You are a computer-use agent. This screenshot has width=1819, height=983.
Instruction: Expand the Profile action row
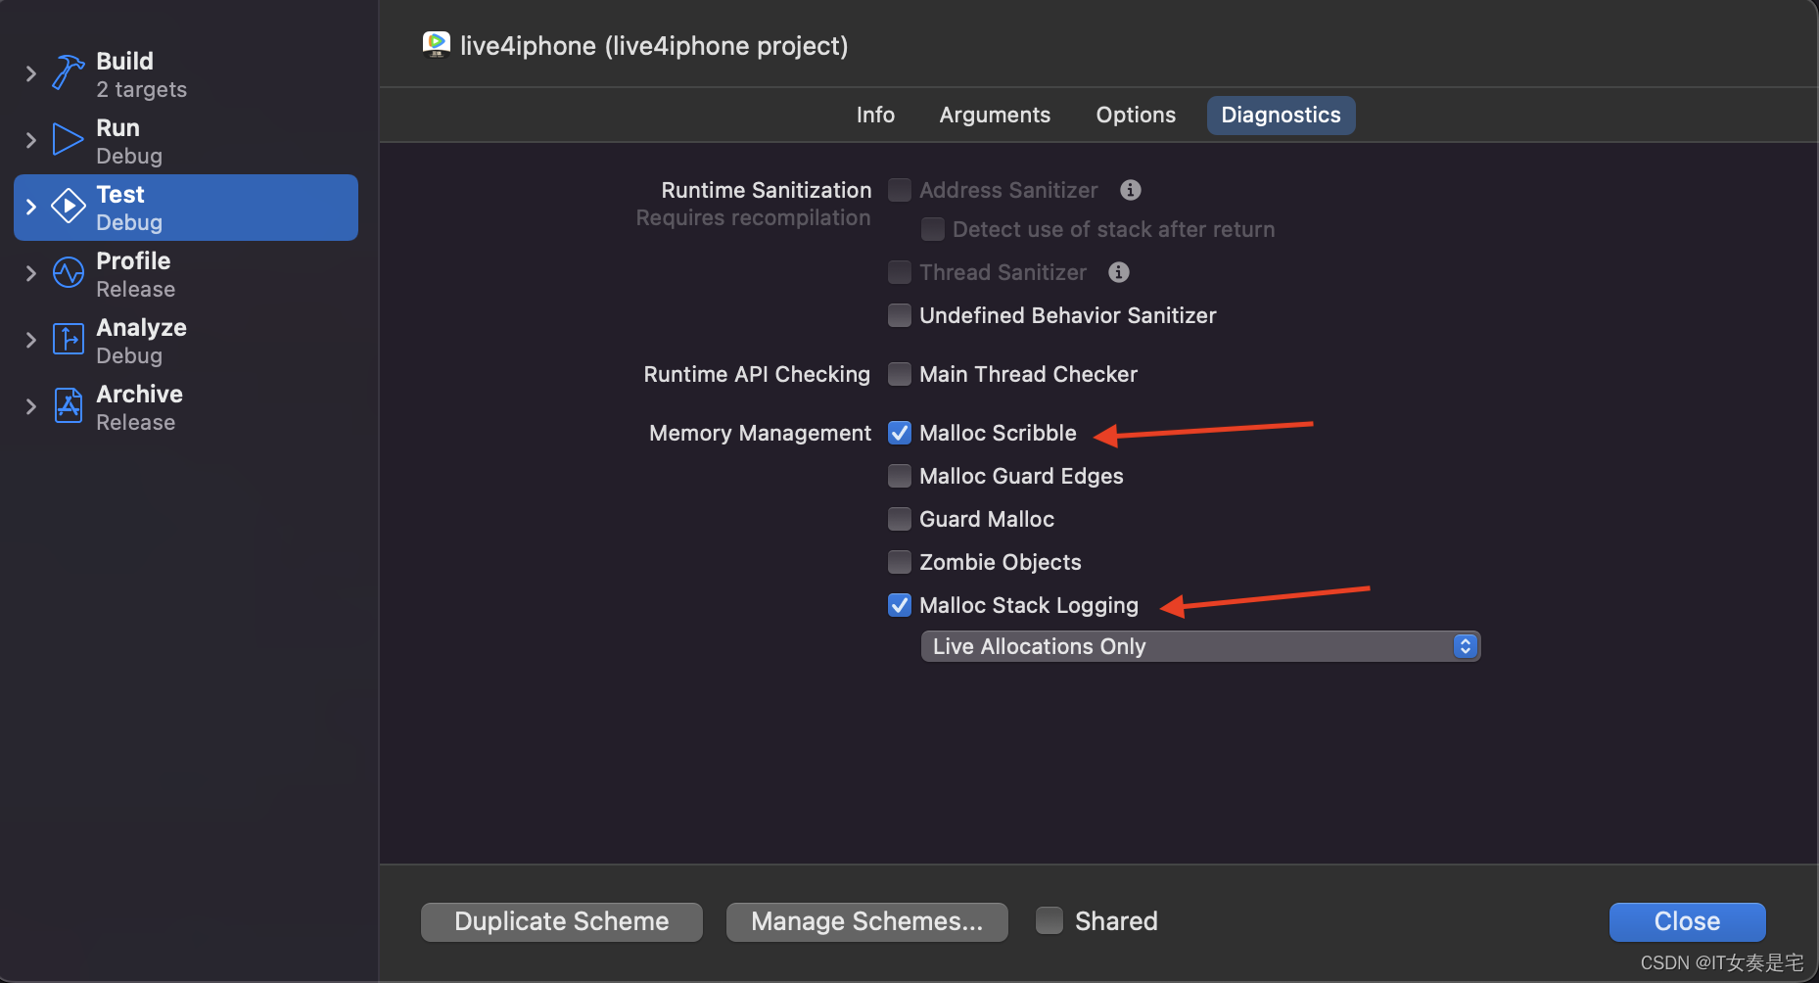[x=30, y=273]
